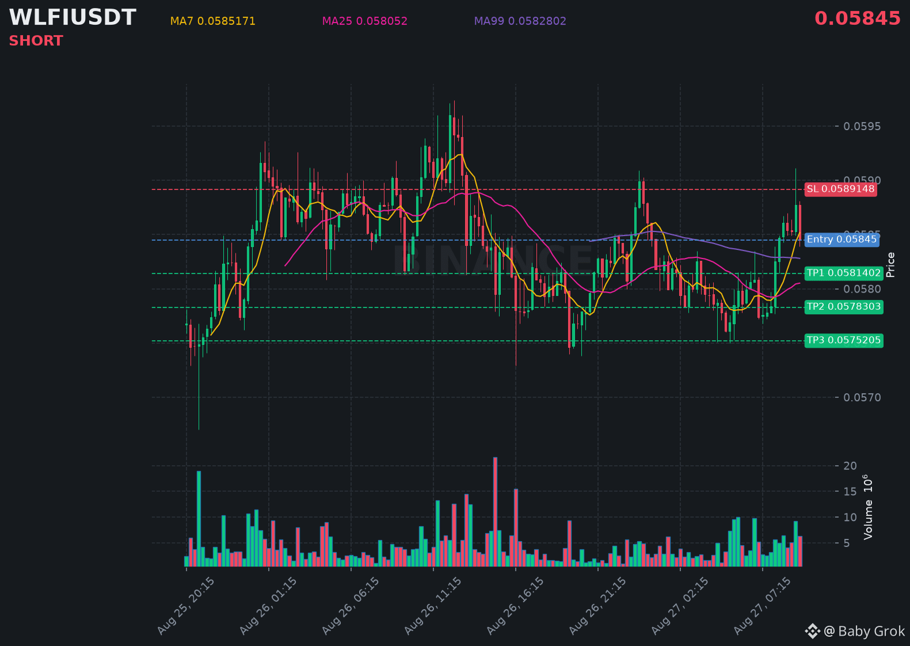The height and width of the screenshot is (646, 910).
Task: Click the Volume 10⁶ axis label
Action: point(868,507)
